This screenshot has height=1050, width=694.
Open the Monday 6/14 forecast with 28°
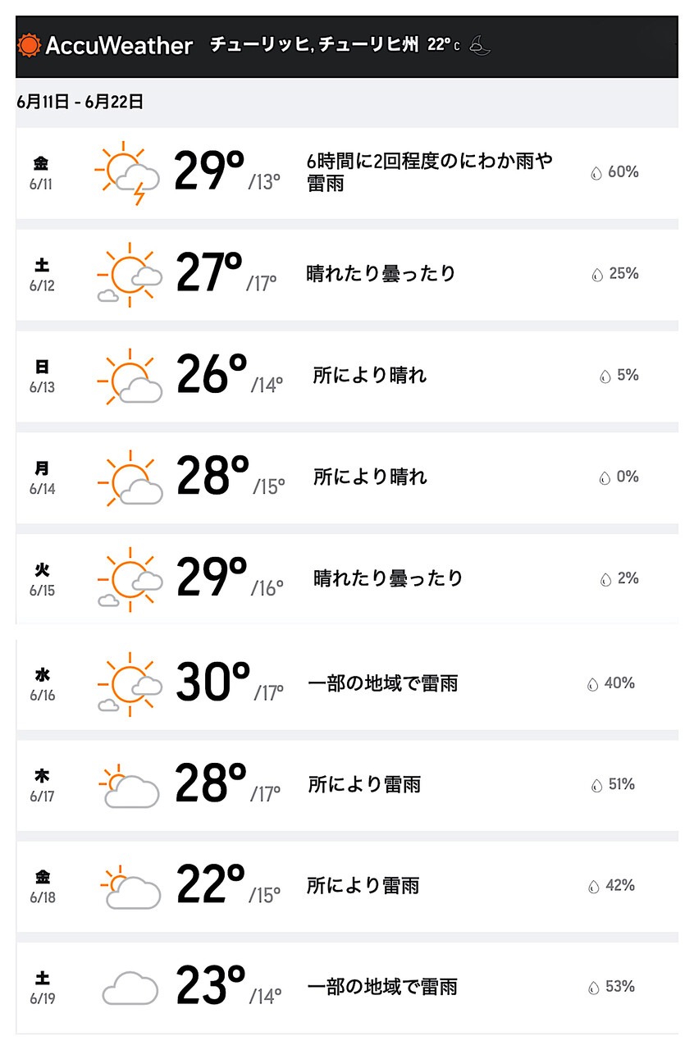coord(347,477)
